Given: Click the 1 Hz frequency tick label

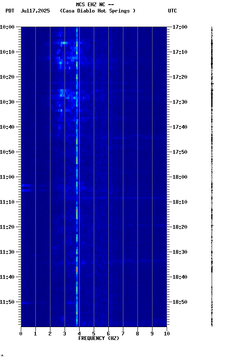Looking at the screenshot, I should tap(35, 334).
